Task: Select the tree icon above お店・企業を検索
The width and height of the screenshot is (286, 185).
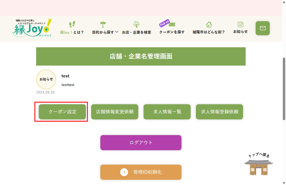Action: click(136, 24)
